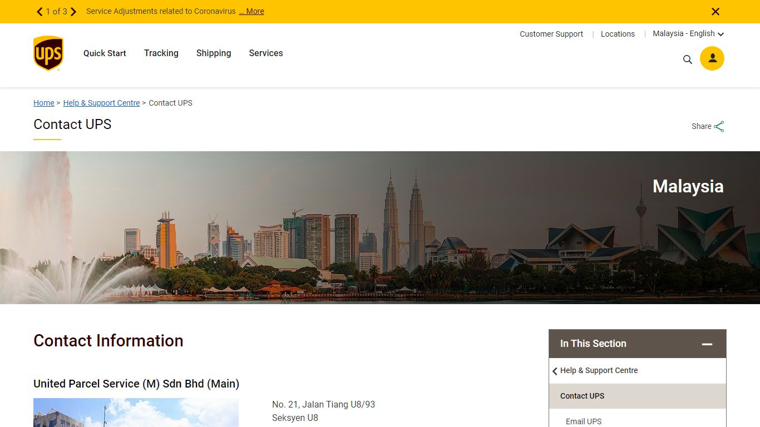This screenshot has height=427, width=760.
Task: Click the Share icon
Action: [x=719, y=126]
